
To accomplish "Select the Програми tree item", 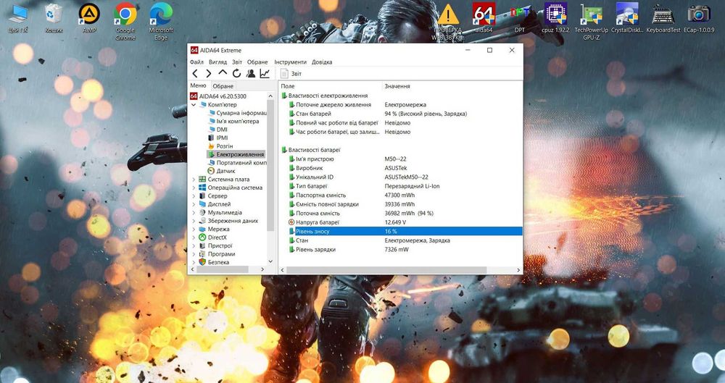I will [217, 254].
